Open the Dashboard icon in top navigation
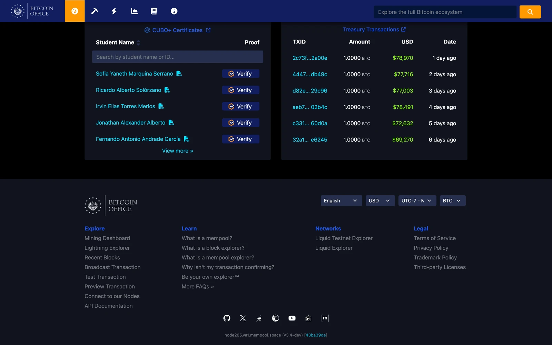The width and height of the screenshot is (552, 345). (x=75, y=11)
